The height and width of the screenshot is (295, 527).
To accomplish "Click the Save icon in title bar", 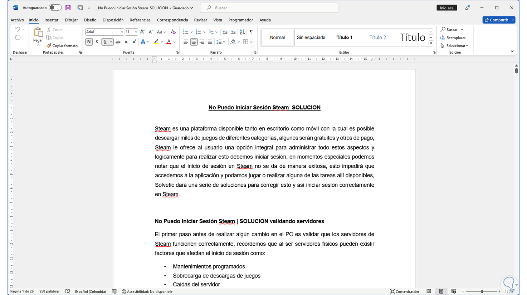I will point(68,8).
